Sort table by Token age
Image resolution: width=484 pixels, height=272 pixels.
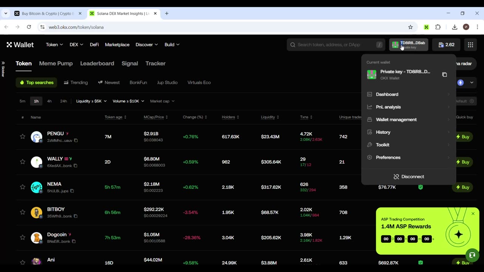click(115, 117)
